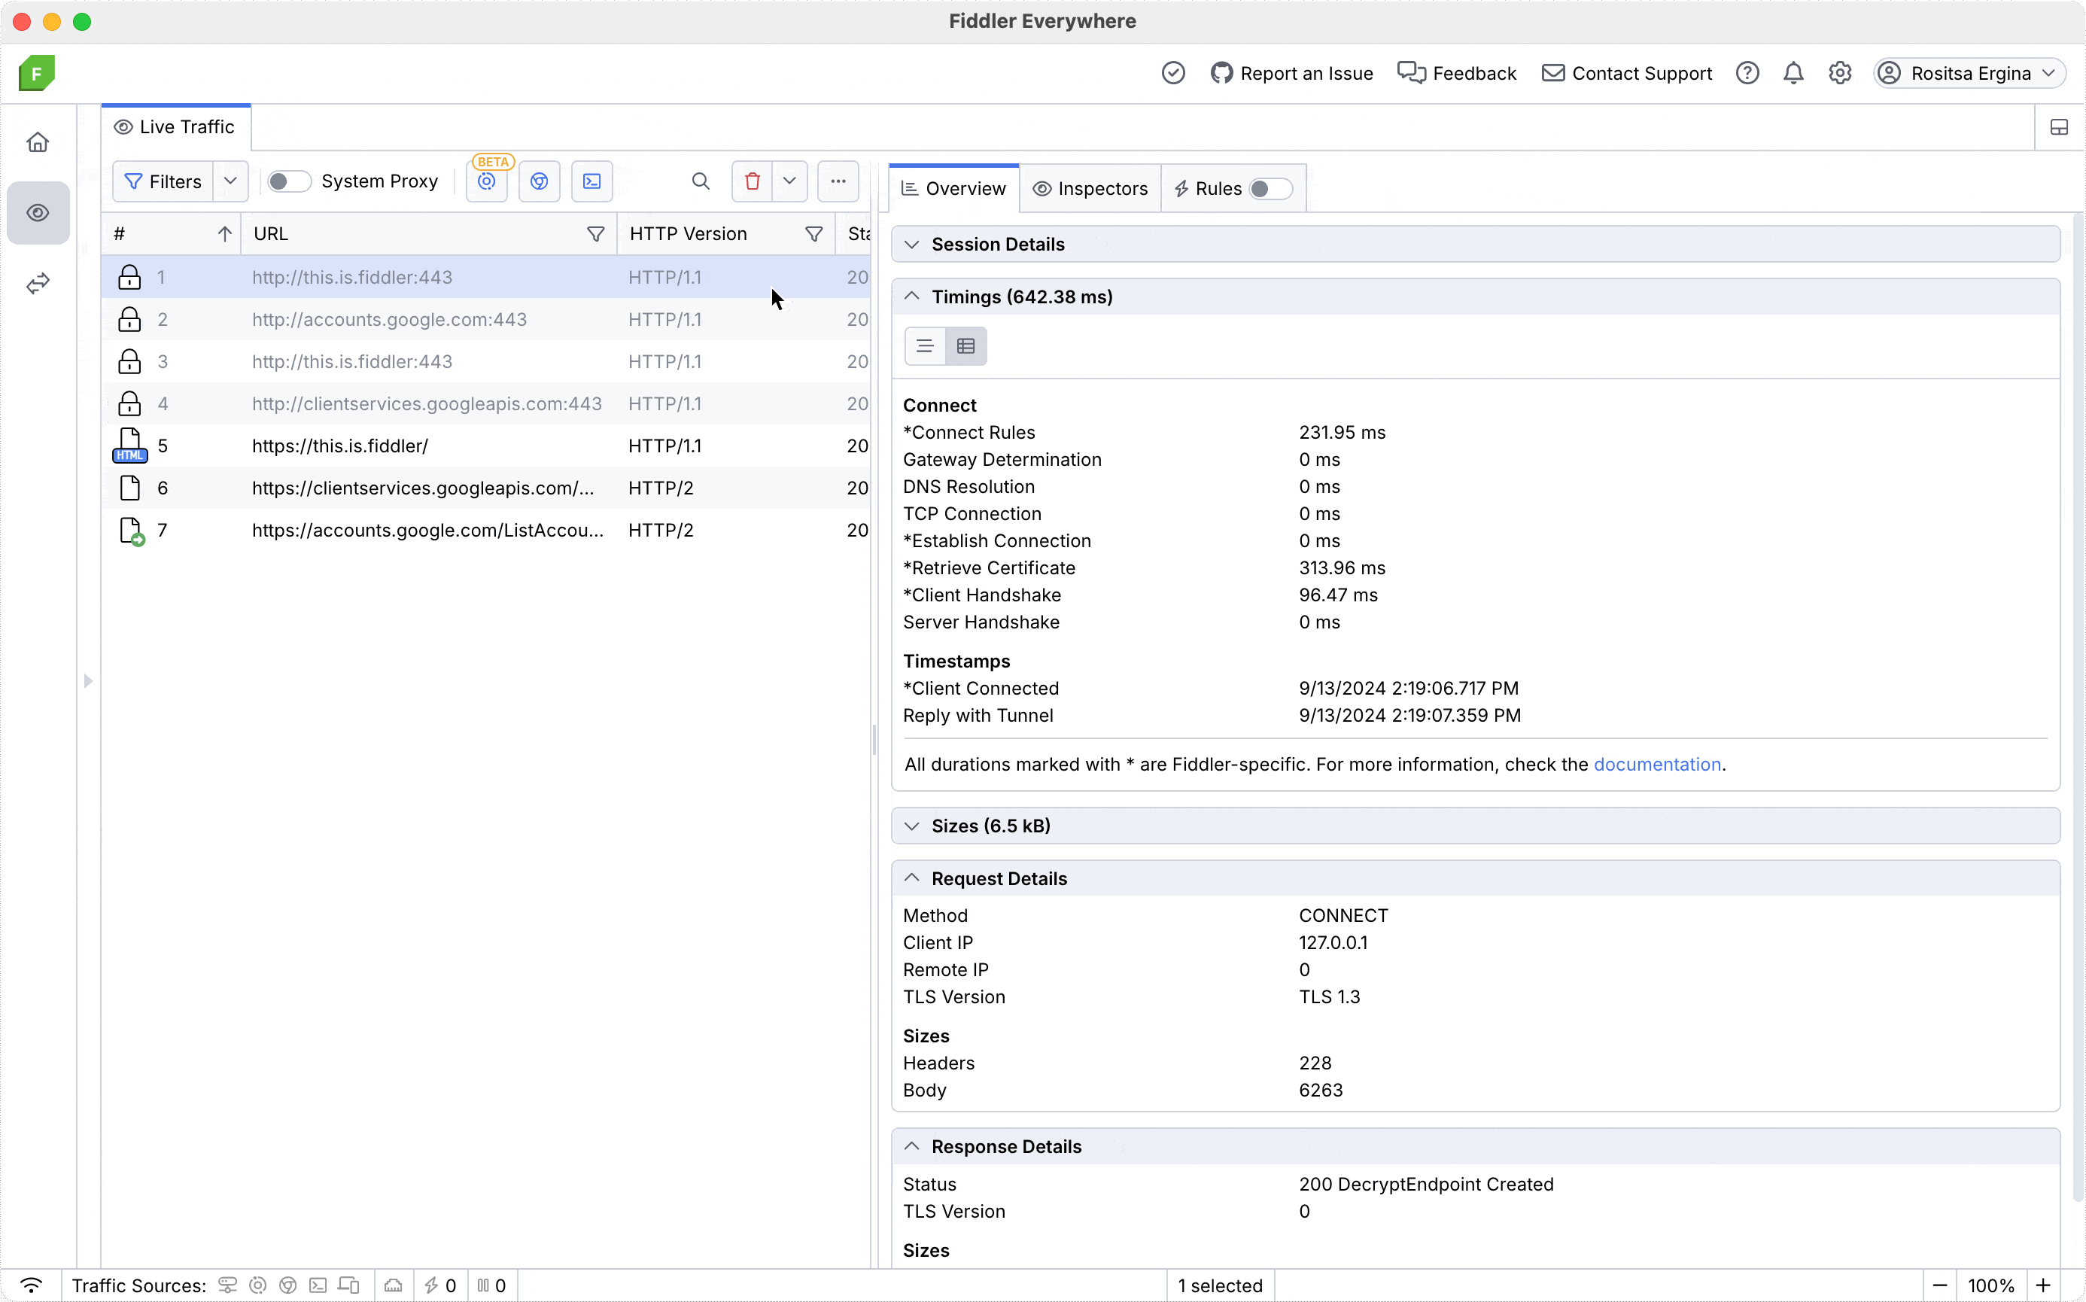Click the HTML file icon of session 5
Image resolution: width=2086 pixels, height=1302 pixels.
(129, 446)
